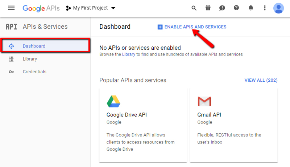Open the help question mark icon

pyautogui.click(x=236, y=8)
